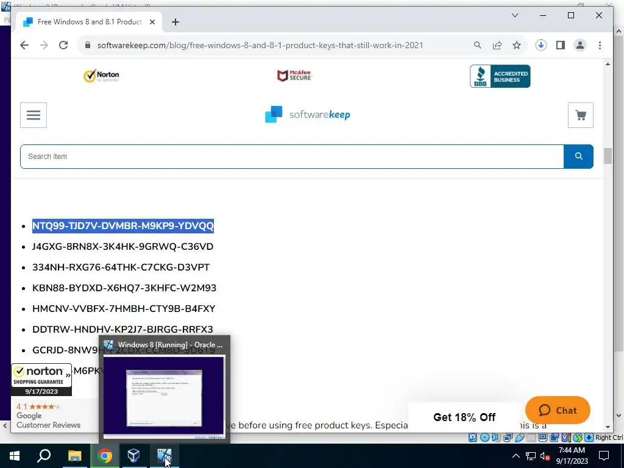This screenshot has height=468, width=624.
Task: Click the blue search submit button
Action: (x=579, y=157)
